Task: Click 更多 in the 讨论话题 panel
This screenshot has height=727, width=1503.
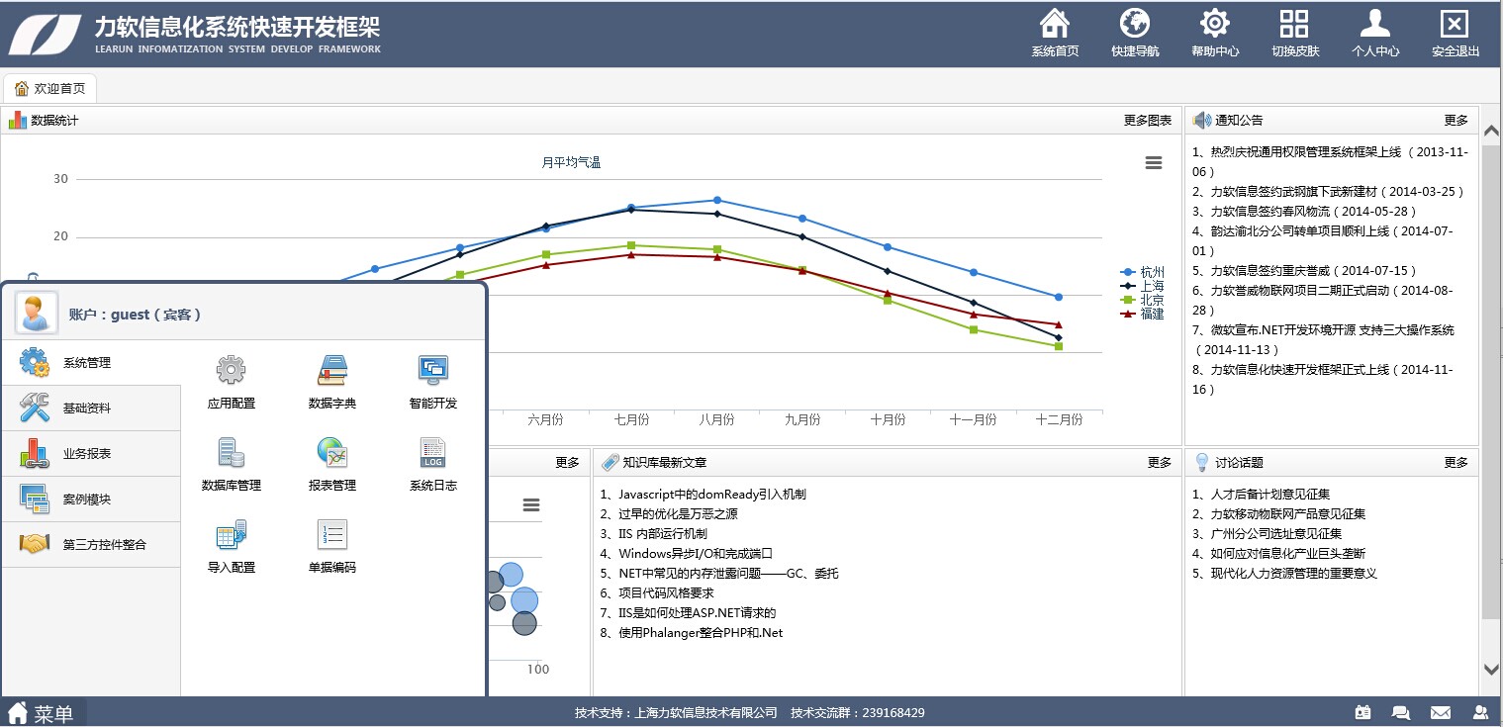Action: [1456, 462]
